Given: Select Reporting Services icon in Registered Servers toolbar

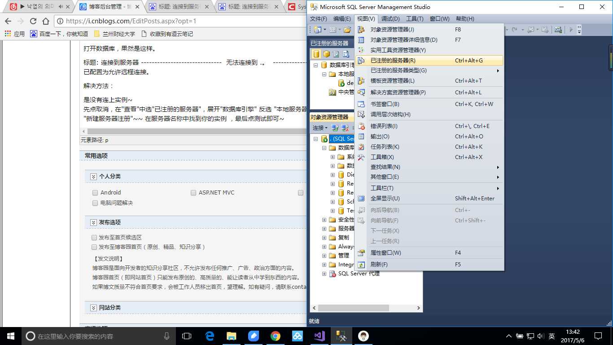Looking at the screenshot, I should (336, 54).
